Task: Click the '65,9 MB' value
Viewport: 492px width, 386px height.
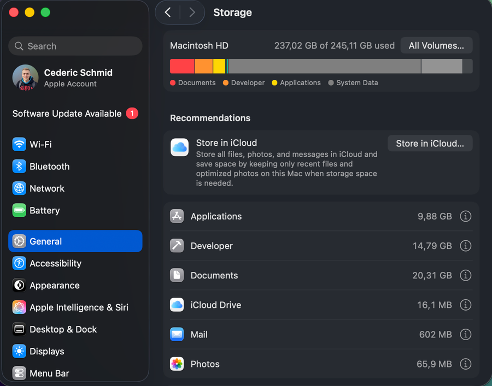Action: pyautogui.click(x=434, y=364)
